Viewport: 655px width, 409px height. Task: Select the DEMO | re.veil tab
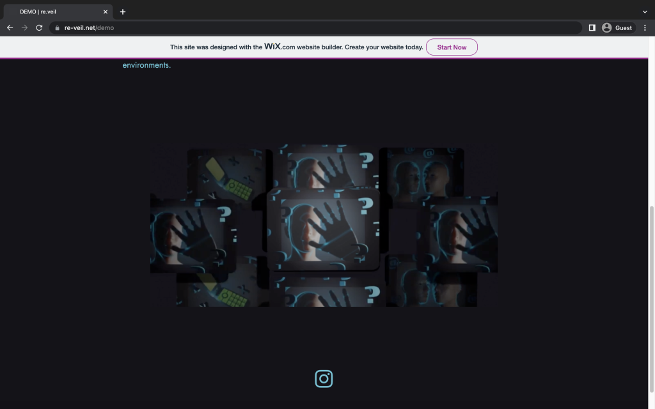(58, 12)
